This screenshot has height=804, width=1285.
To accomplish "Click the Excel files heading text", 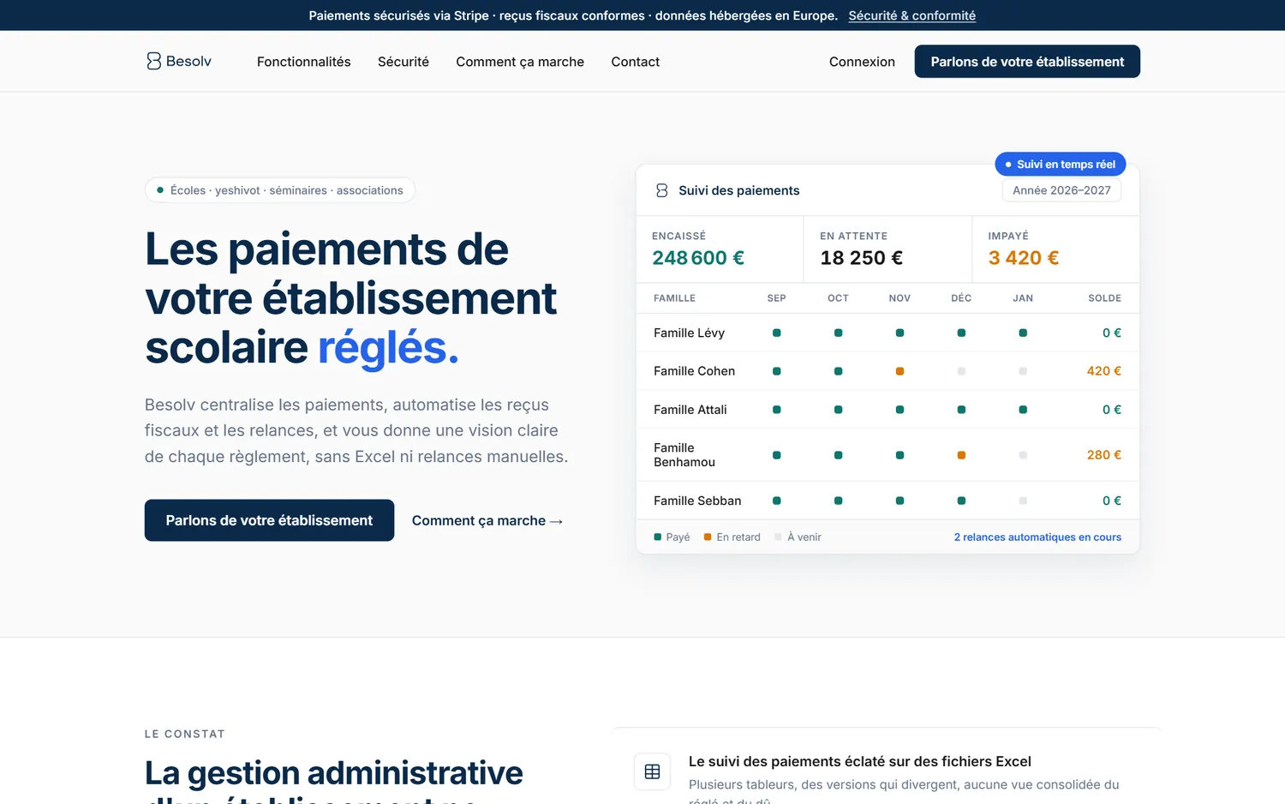I will [x=859, y=761].
